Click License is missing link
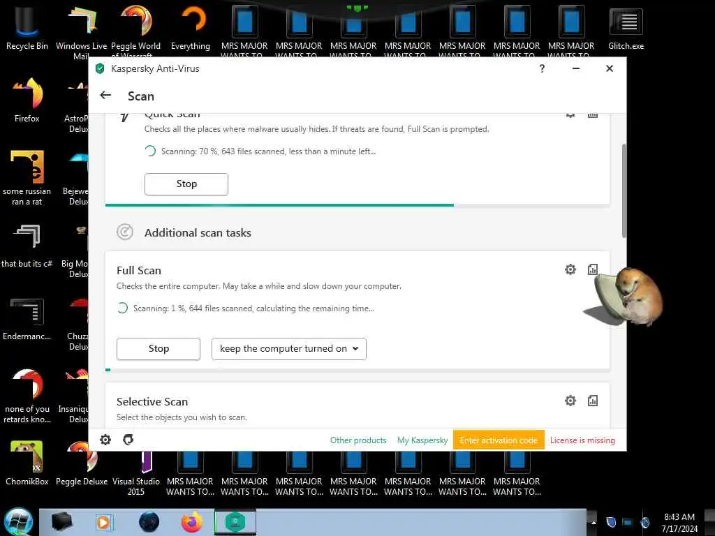The image size is (715, 536). point(582,440)
